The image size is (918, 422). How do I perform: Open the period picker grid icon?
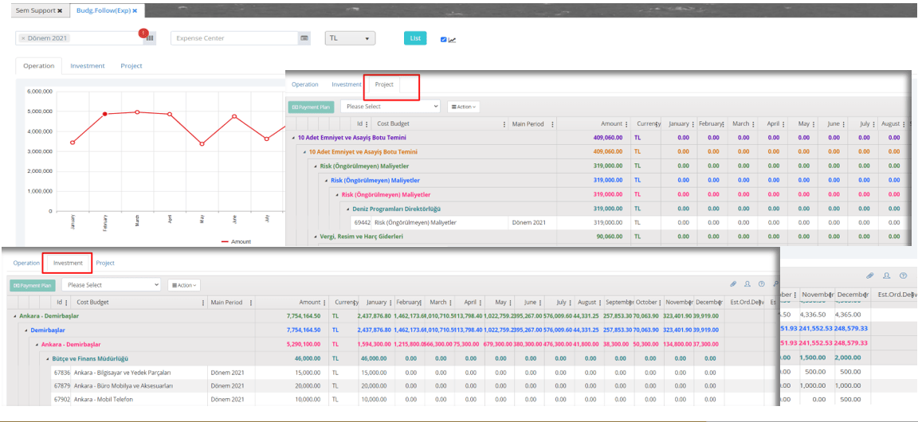tap(150, 38)
